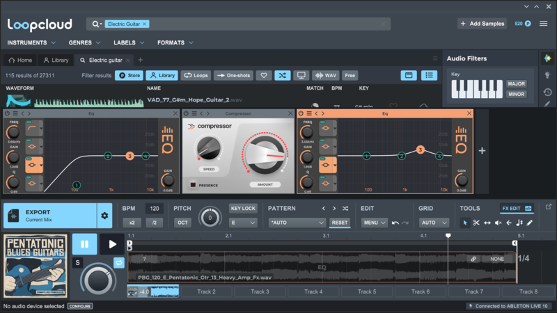Open the Pattern AUTO dropdown
This screenshot has height=313, width=557.
coord(297,223)
